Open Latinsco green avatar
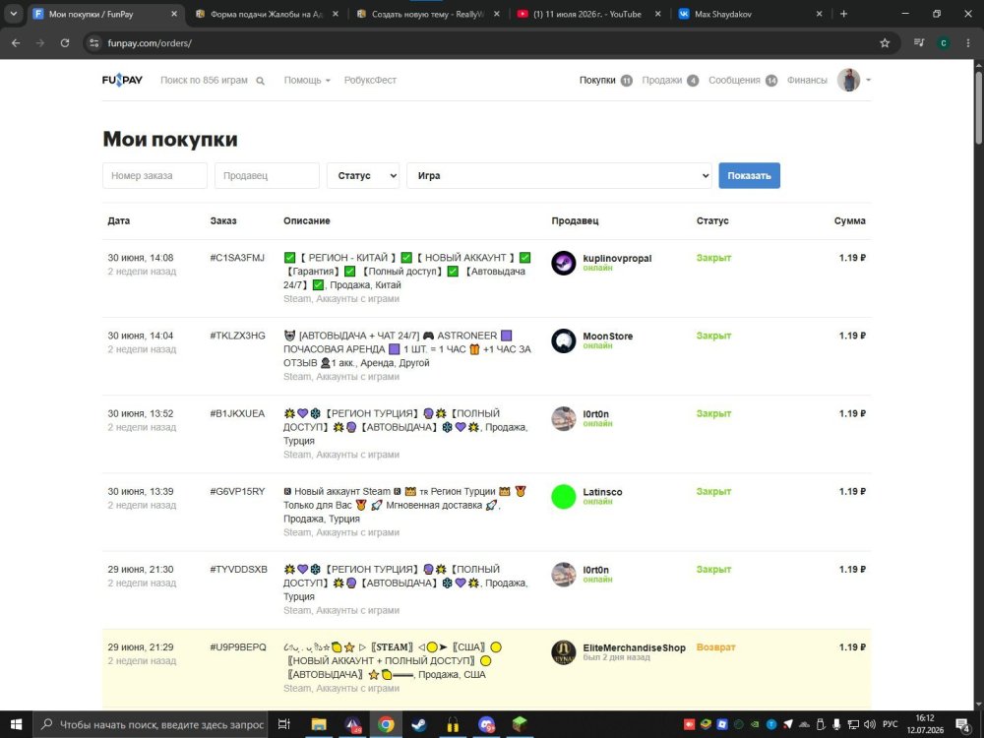Screen dimensions: 984x738 click(x=564, y=496)
